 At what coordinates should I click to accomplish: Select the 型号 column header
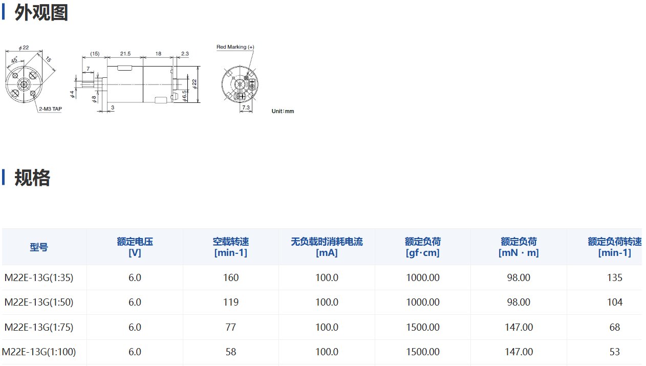click(39, 247)
